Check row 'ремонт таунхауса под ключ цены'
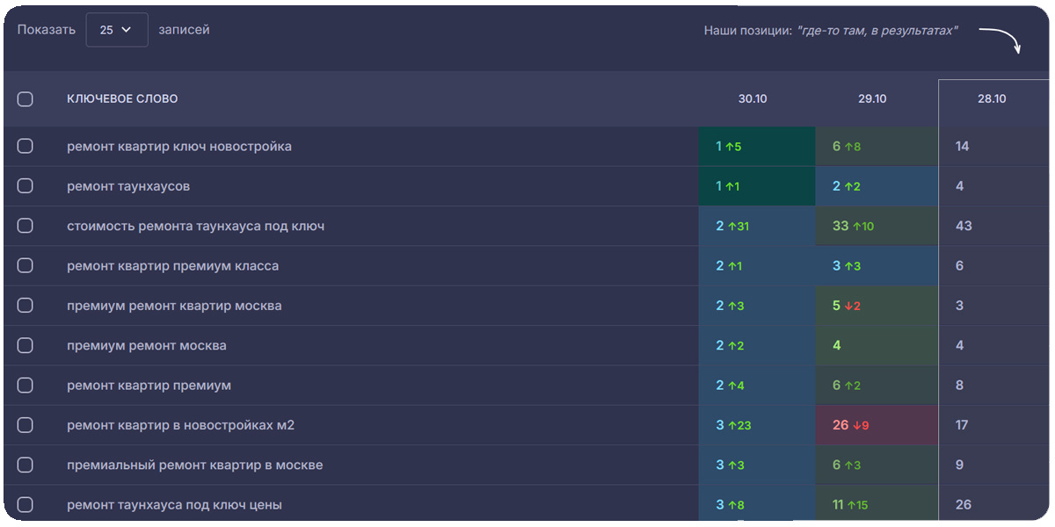1055x527 pixels. (25, 504)
